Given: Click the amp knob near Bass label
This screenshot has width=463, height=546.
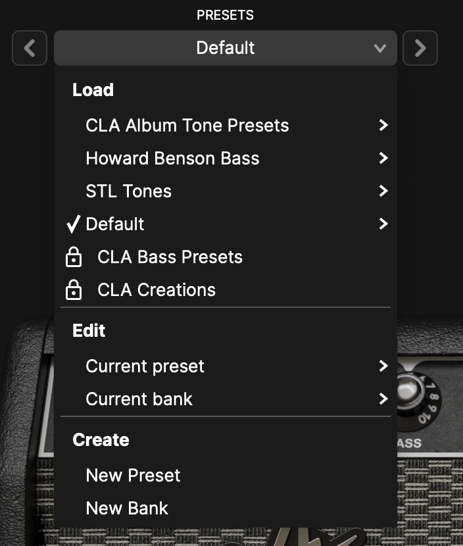Looking at the screenshot, I should 411,389.
